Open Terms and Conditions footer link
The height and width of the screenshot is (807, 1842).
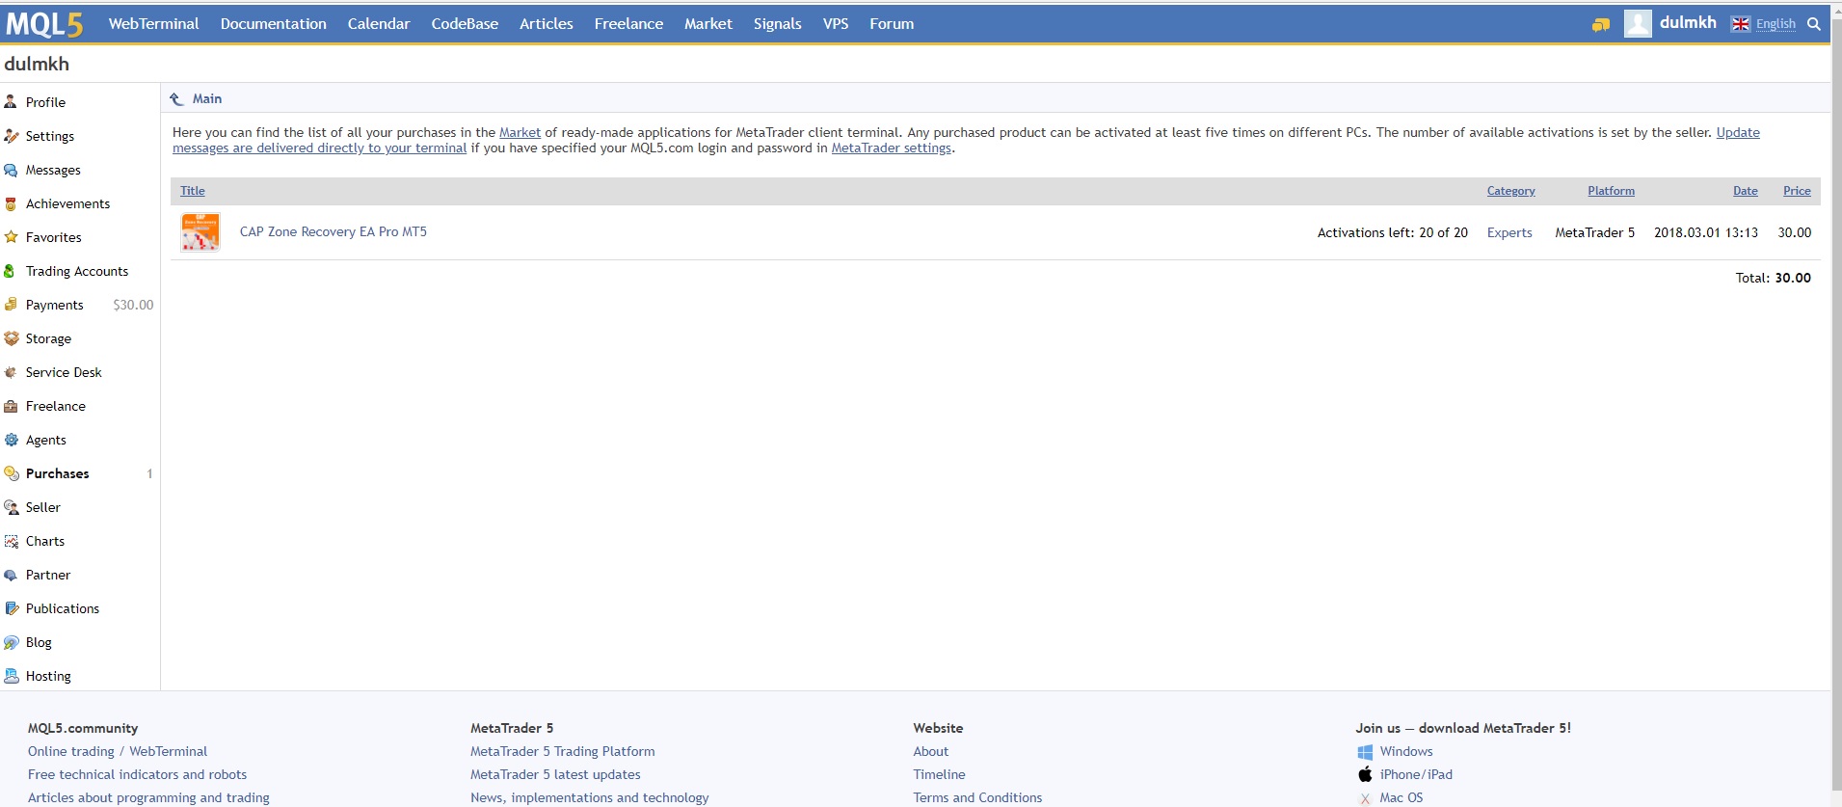[x=977, y=798]
